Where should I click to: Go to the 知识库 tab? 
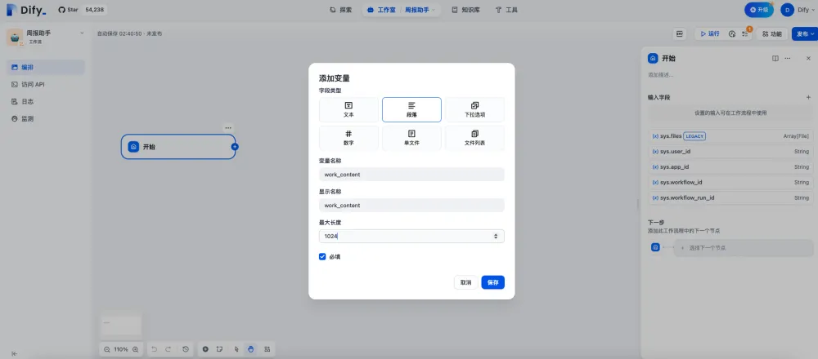pyautogui.click(x=466, y=9)
